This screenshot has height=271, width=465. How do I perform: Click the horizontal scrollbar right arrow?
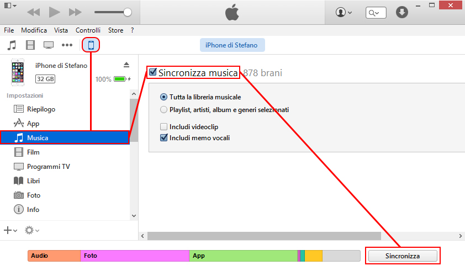[x=461, y=236]
